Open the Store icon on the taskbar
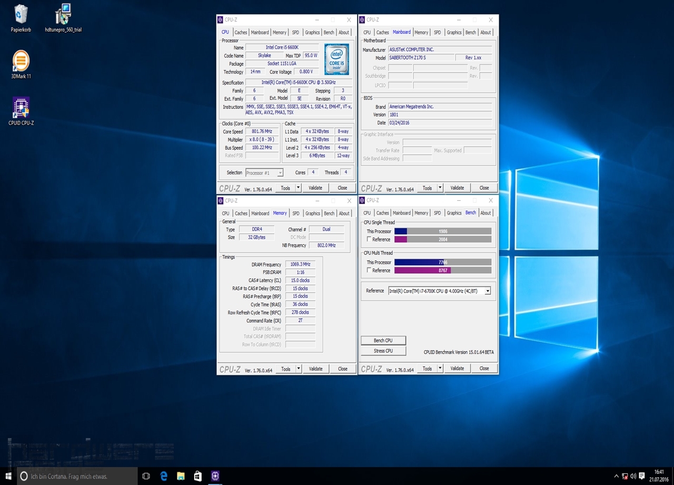 click(x=197, y=476)
